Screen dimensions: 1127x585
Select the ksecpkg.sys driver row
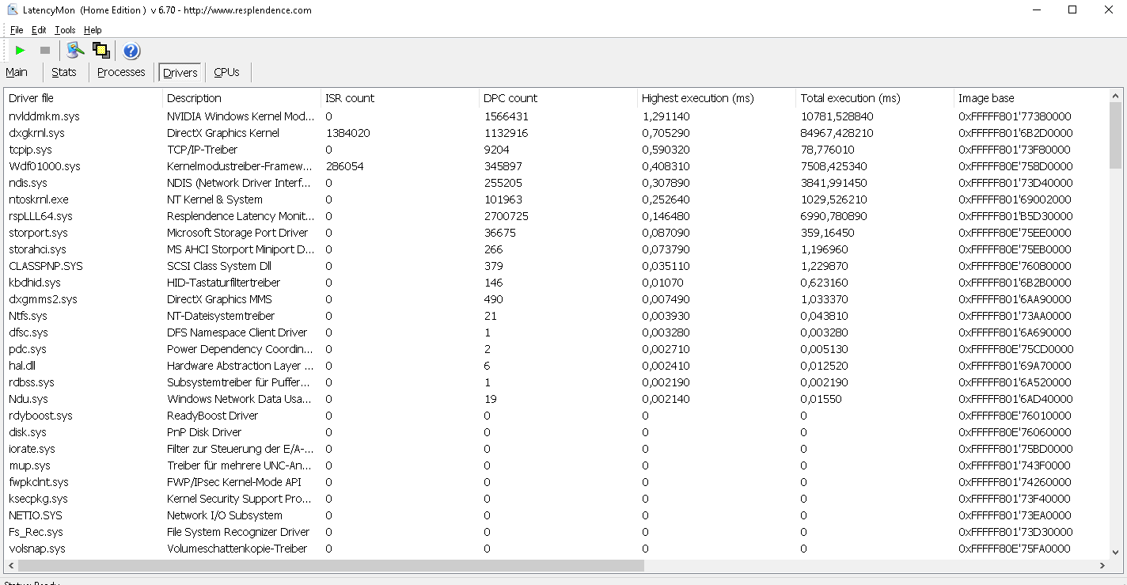point(556,499)
